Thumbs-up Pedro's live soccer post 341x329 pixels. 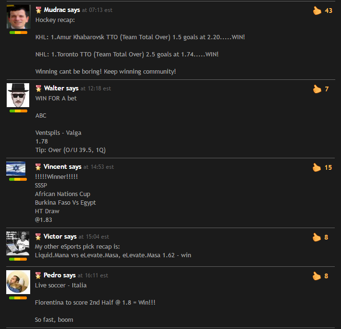tap(317, 276)
